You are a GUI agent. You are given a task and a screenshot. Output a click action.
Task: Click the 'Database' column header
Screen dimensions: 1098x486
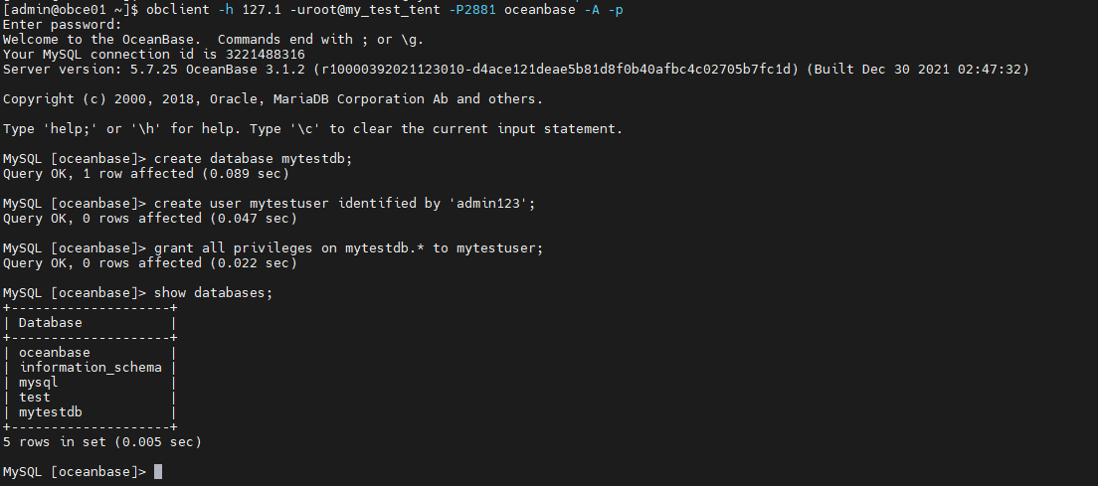click(x=51, y=323)
